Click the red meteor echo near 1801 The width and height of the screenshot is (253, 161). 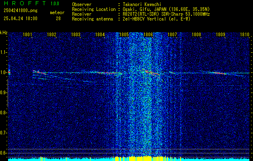click(39, 72)
